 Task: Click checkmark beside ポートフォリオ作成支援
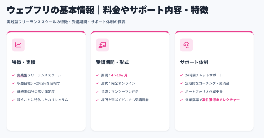[181, 92]
